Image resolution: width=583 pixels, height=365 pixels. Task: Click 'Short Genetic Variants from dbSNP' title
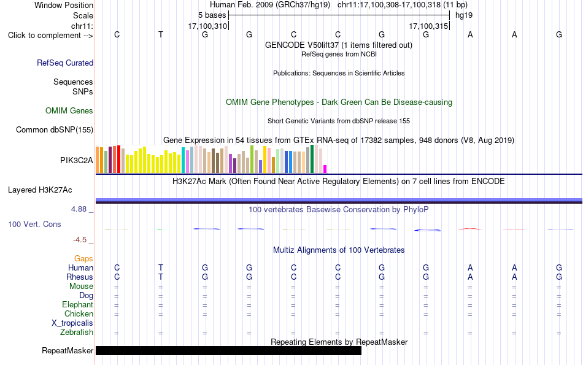(339, 121)
